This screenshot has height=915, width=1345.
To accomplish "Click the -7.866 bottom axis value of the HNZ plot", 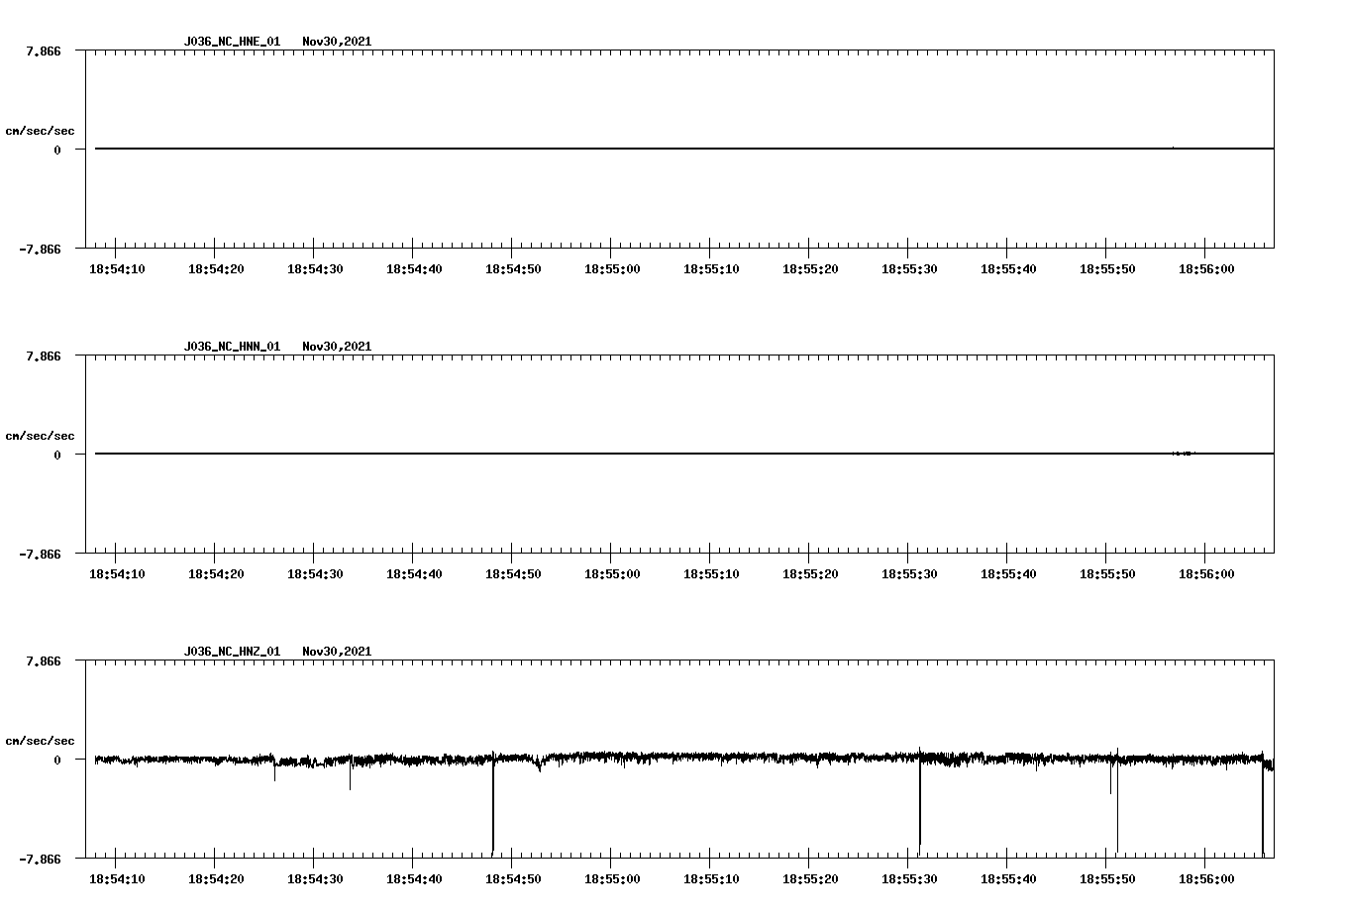I will [x=40, y=859].
